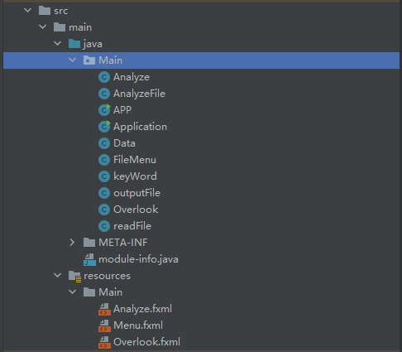The width and height of the screenshot is (402, 352).
Task: Select the keyWord class name
Action: [135, 176]
